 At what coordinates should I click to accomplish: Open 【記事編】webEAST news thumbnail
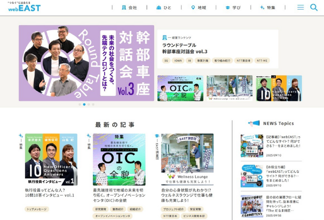[252, 146]
